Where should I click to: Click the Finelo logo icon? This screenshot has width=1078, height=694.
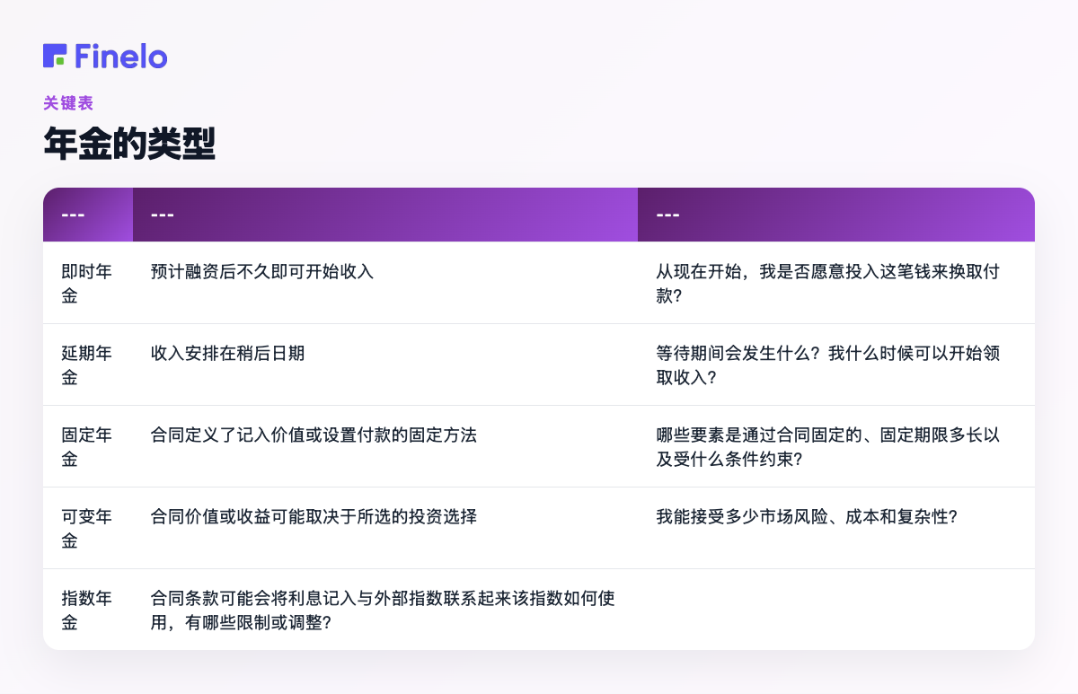tap(55, 56)
